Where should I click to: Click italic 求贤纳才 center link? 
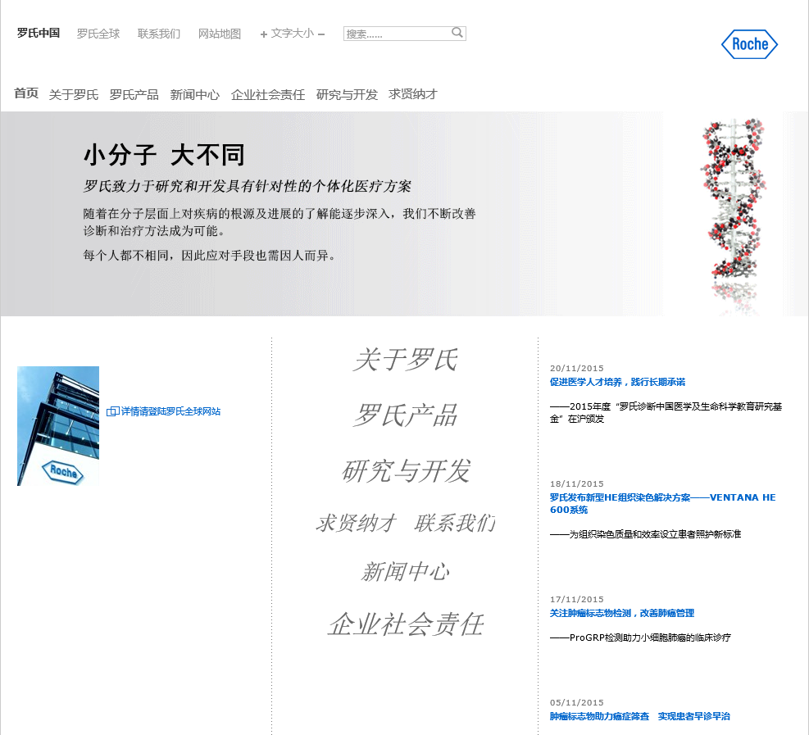pos(356,523)
